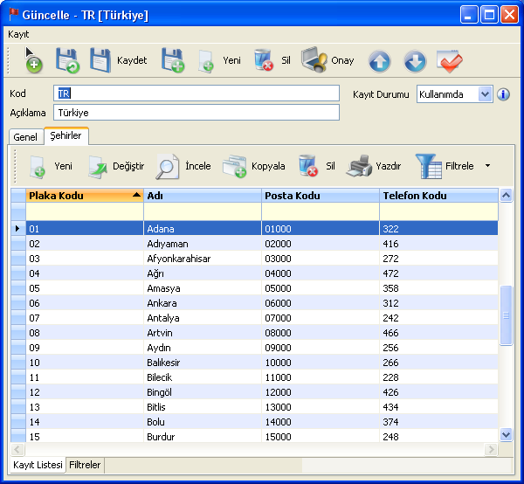The width and height of the screenshot is (524, 484).
Task: Click the vertical scrollbar down arrow
Action: [x=506, y=434]
